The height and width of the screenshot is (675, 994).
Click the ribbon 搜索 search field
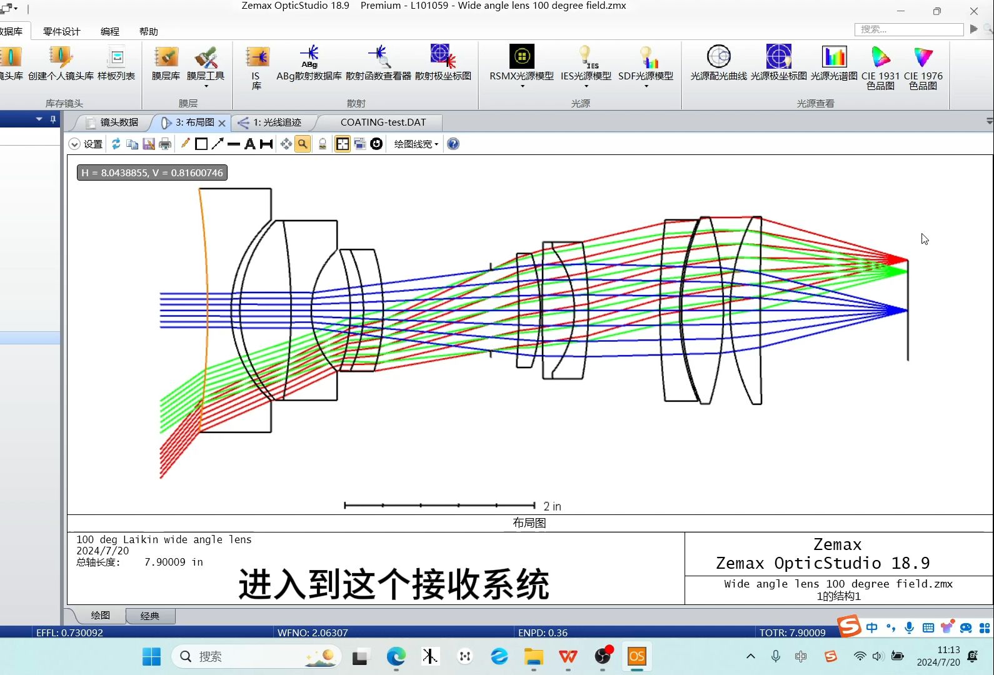pyautogui.click(x=909, y=29)
